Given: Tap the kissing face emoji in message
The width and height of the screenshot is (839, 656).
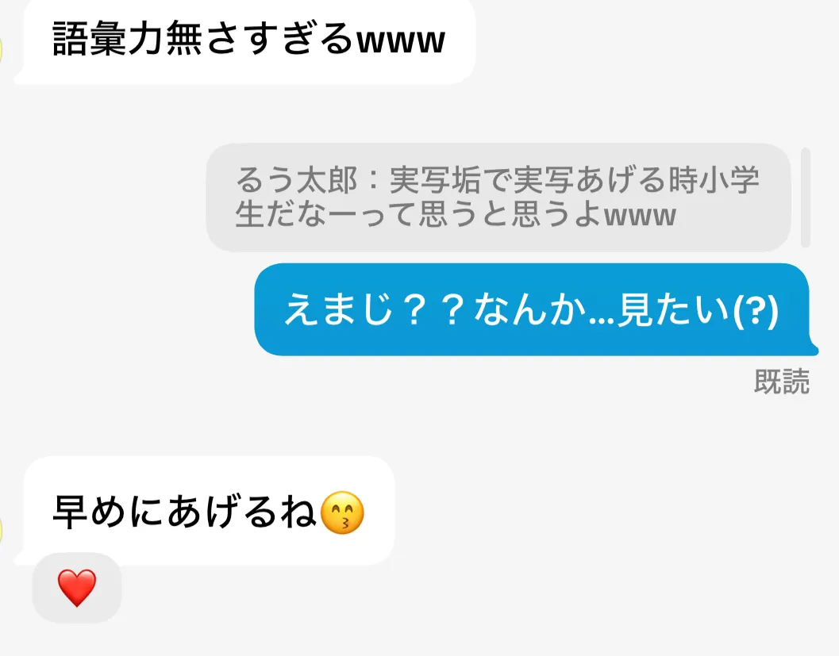Looking at the screenshot, I should click(342, 512).
